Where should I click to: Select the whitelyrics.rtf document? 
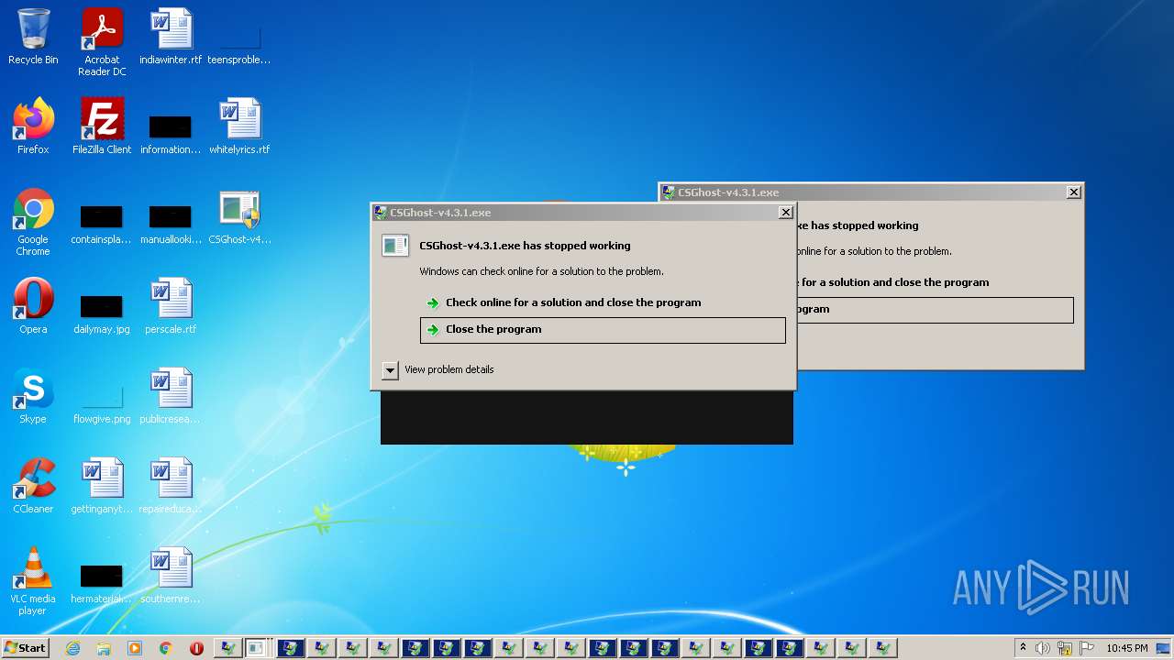tap(239, 126)
